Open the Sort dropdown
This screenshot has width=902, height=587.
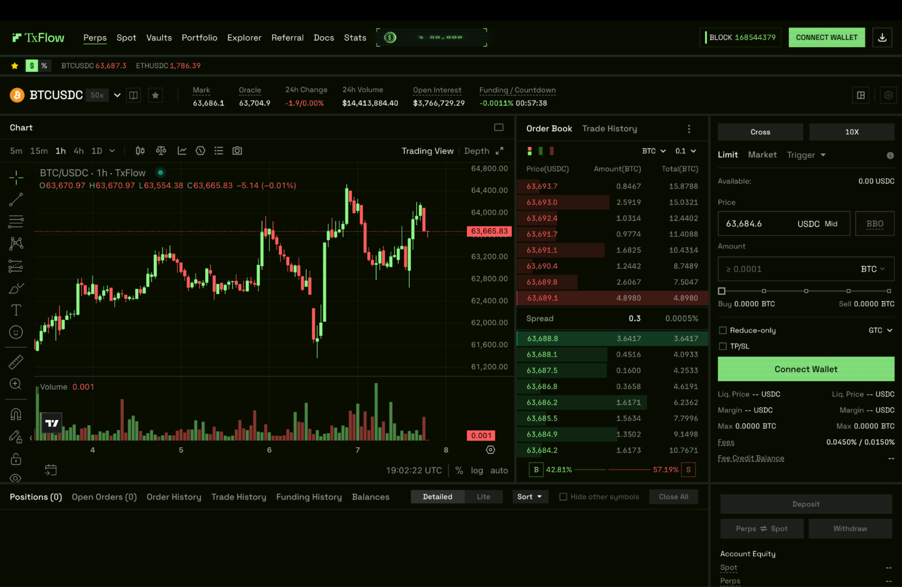tap(529, 497)
